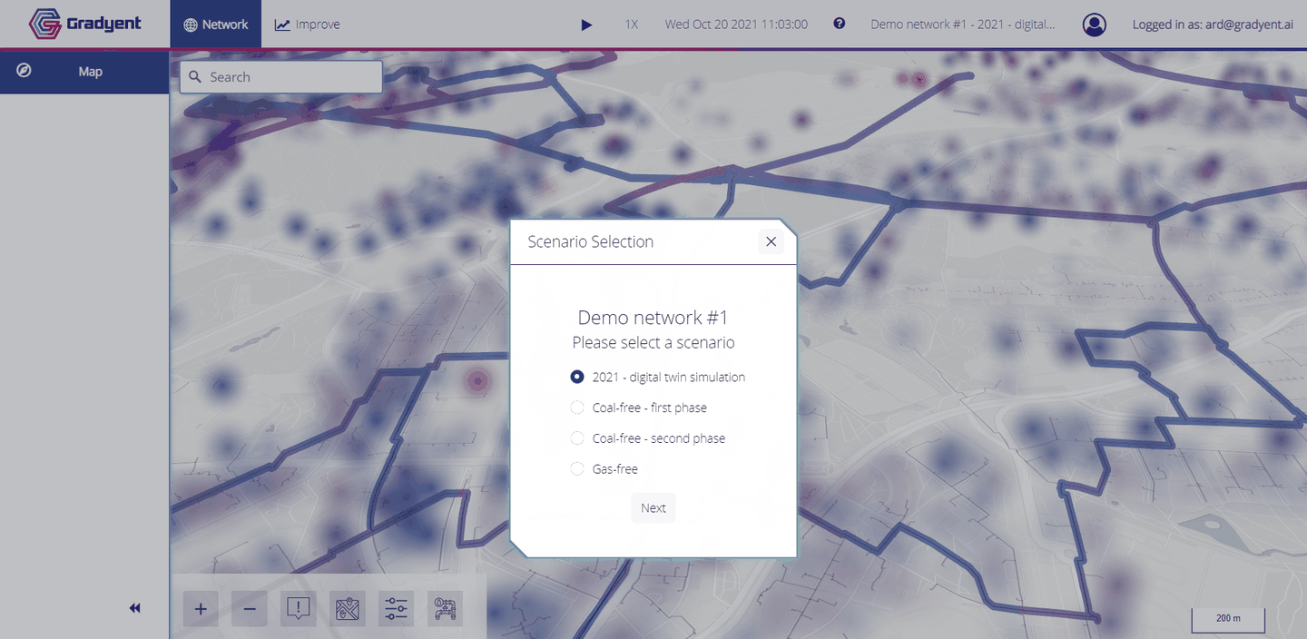Open the help question mark icon
Image resolution: width=1307 pixels, height=639 pixels.
point(840,24)
